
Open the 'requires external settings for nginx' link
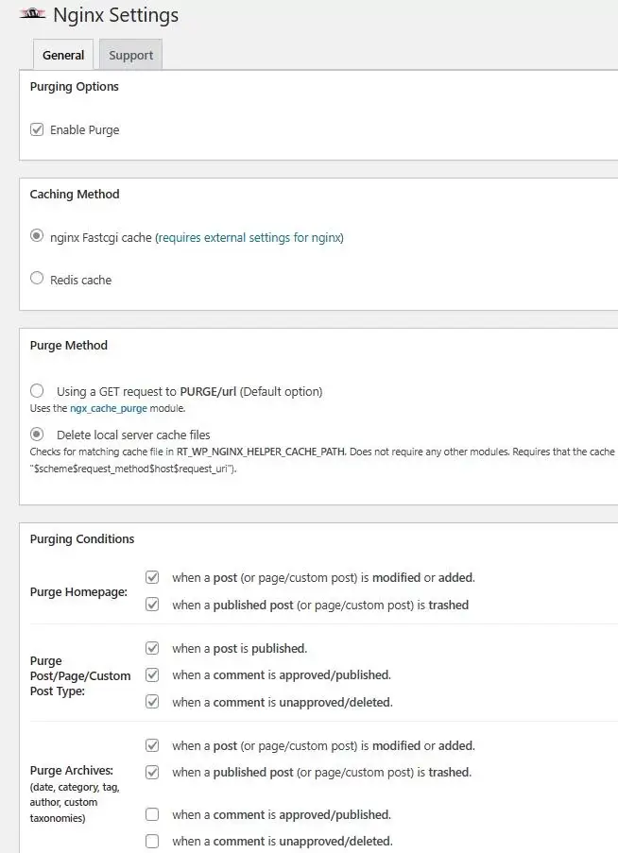click(249, 238)
